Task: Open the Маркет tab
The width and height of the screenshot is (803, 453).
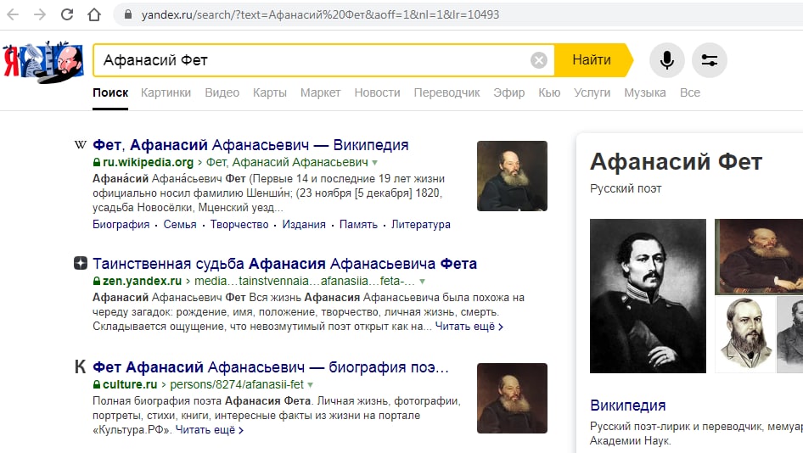Action: (x=321, y=92)
